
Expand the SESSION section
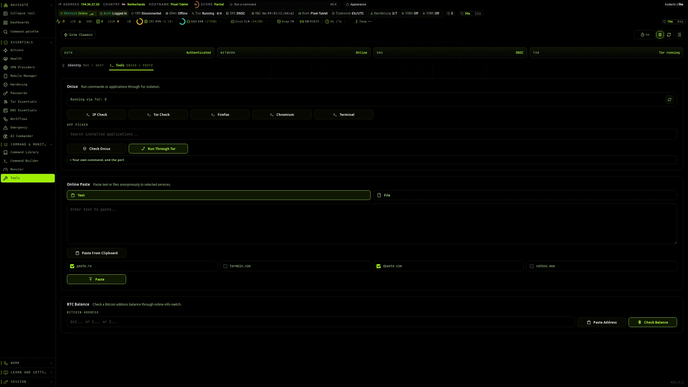point(28,382)
